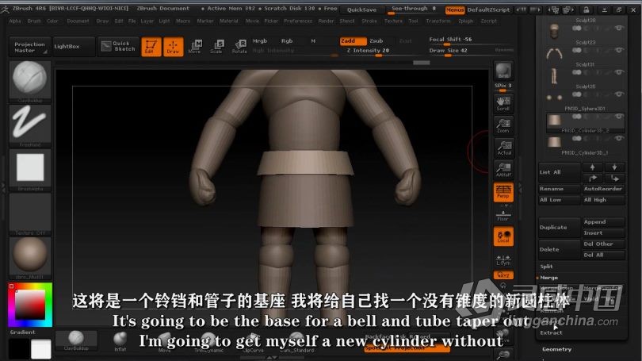This screenshot has width=642, height=361.
Task: Select the Move transform tool
Action: point(195,46)
